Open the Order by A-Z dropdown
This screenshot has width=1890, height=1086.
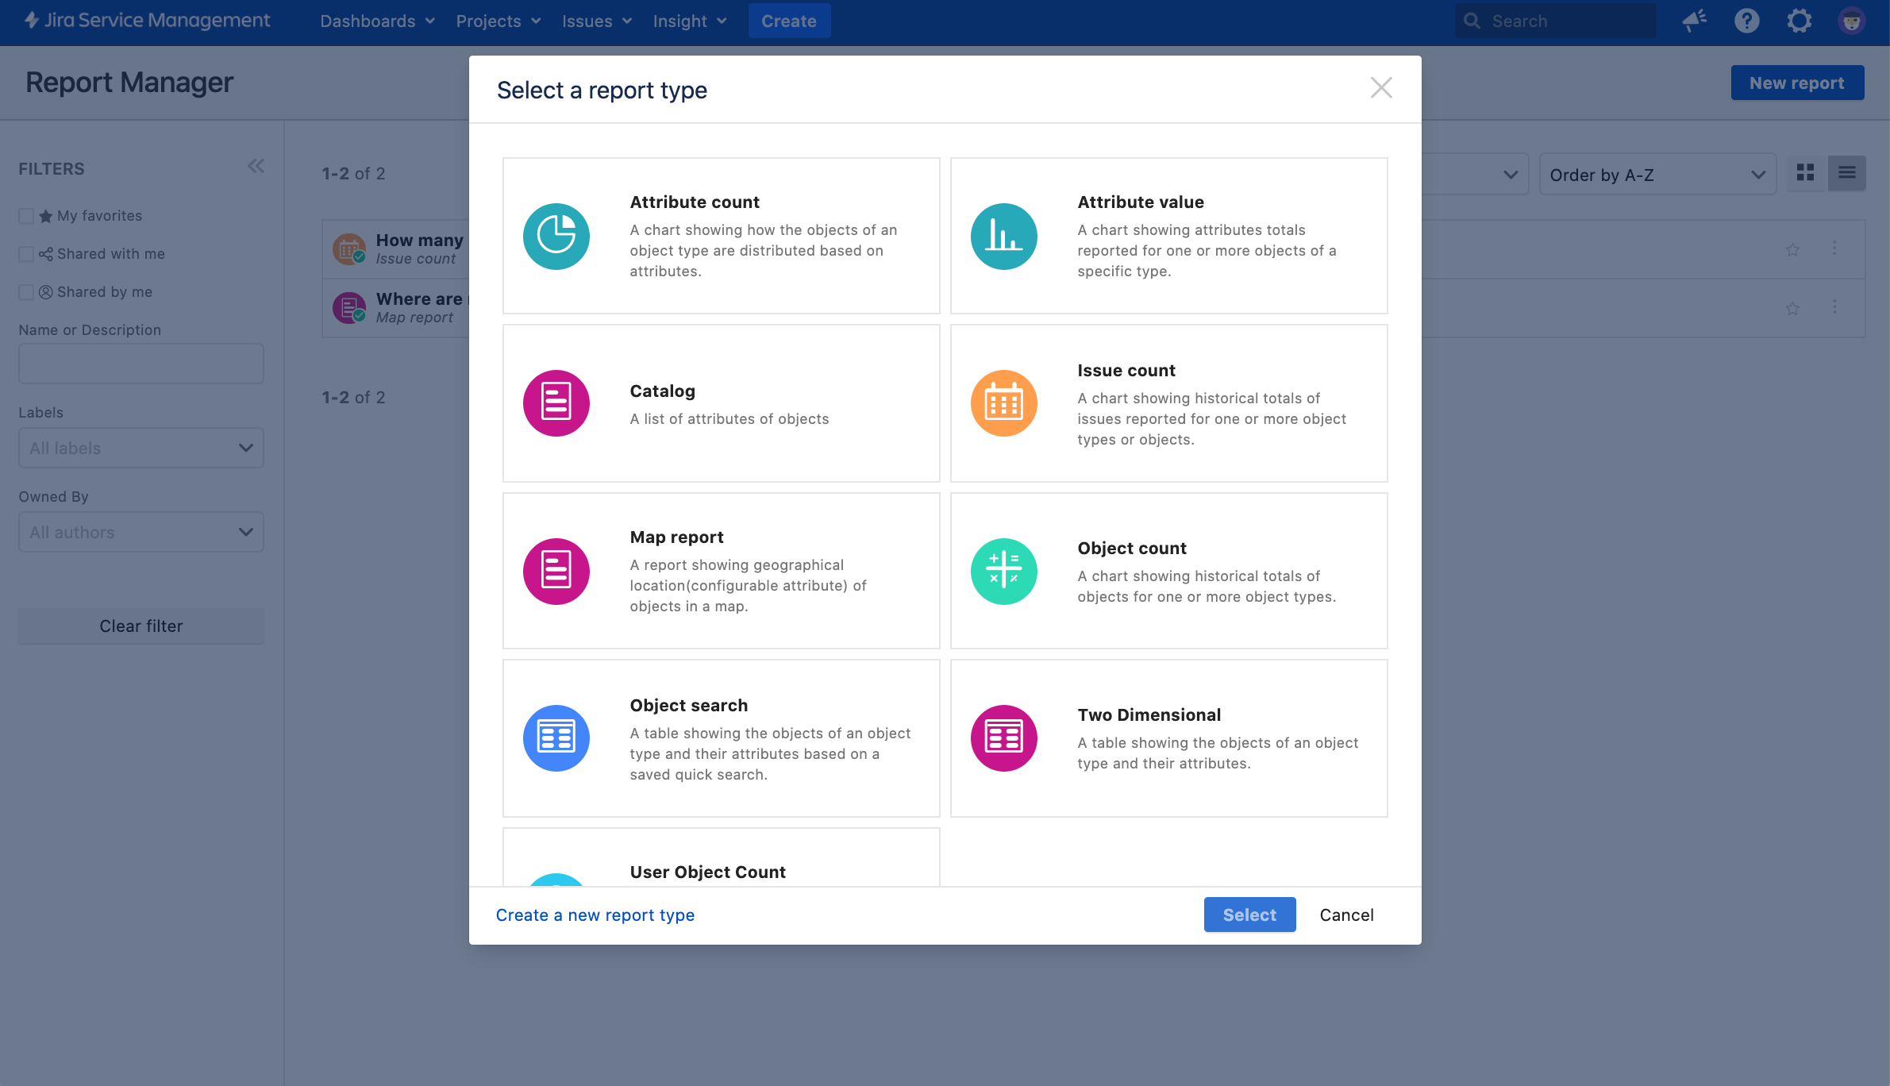point(1657,175)
